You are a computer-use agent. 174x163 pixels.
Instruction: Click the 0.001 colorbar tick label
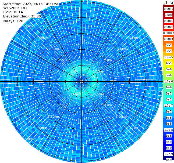click(169, 15)
